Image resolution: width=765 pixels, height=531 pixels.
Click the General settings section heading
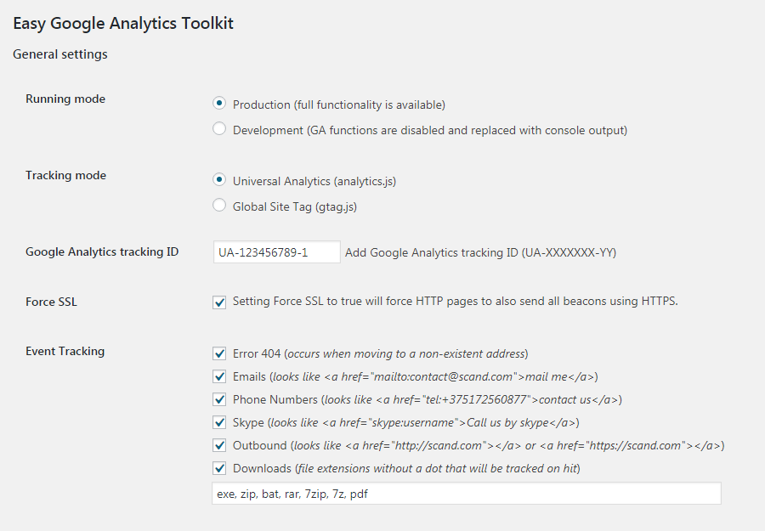(60, 54)
